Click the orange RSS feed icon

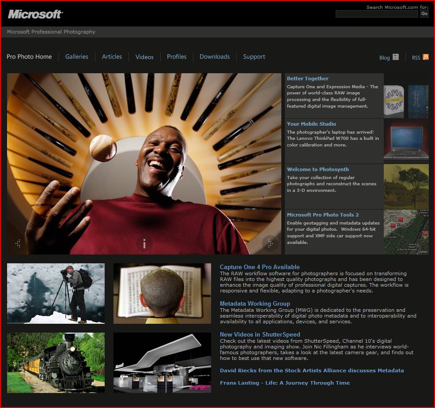tap(426, 57)
